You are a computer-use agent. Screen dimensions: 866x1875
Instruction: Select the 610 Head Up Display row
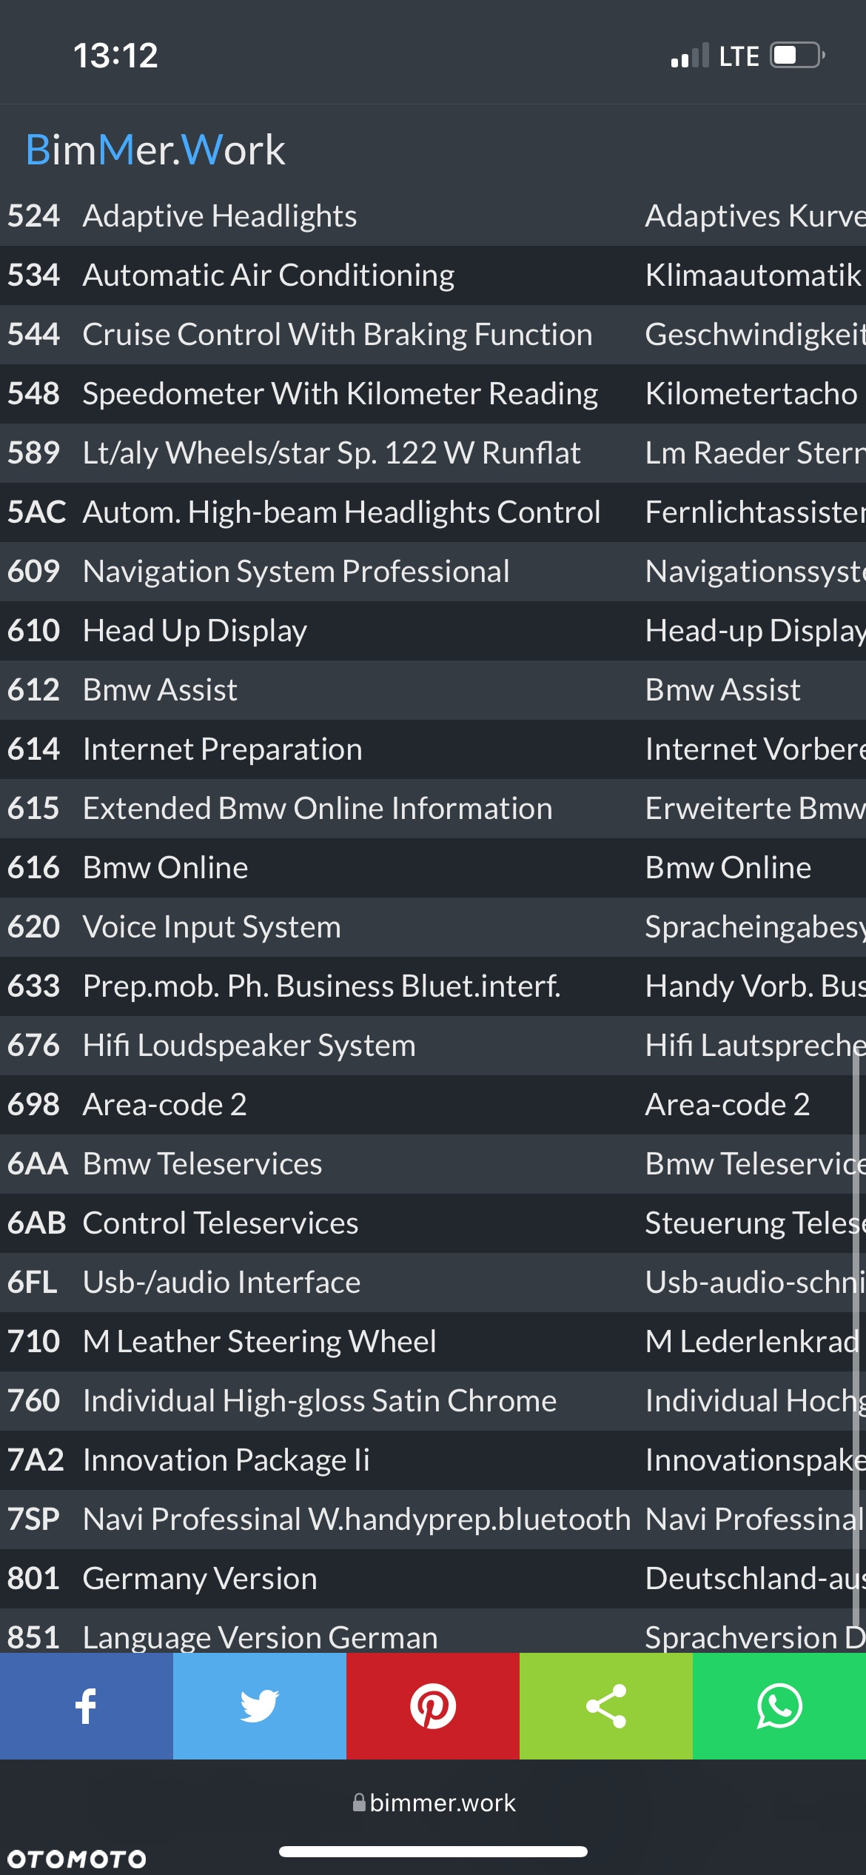(x=433, y=631)
